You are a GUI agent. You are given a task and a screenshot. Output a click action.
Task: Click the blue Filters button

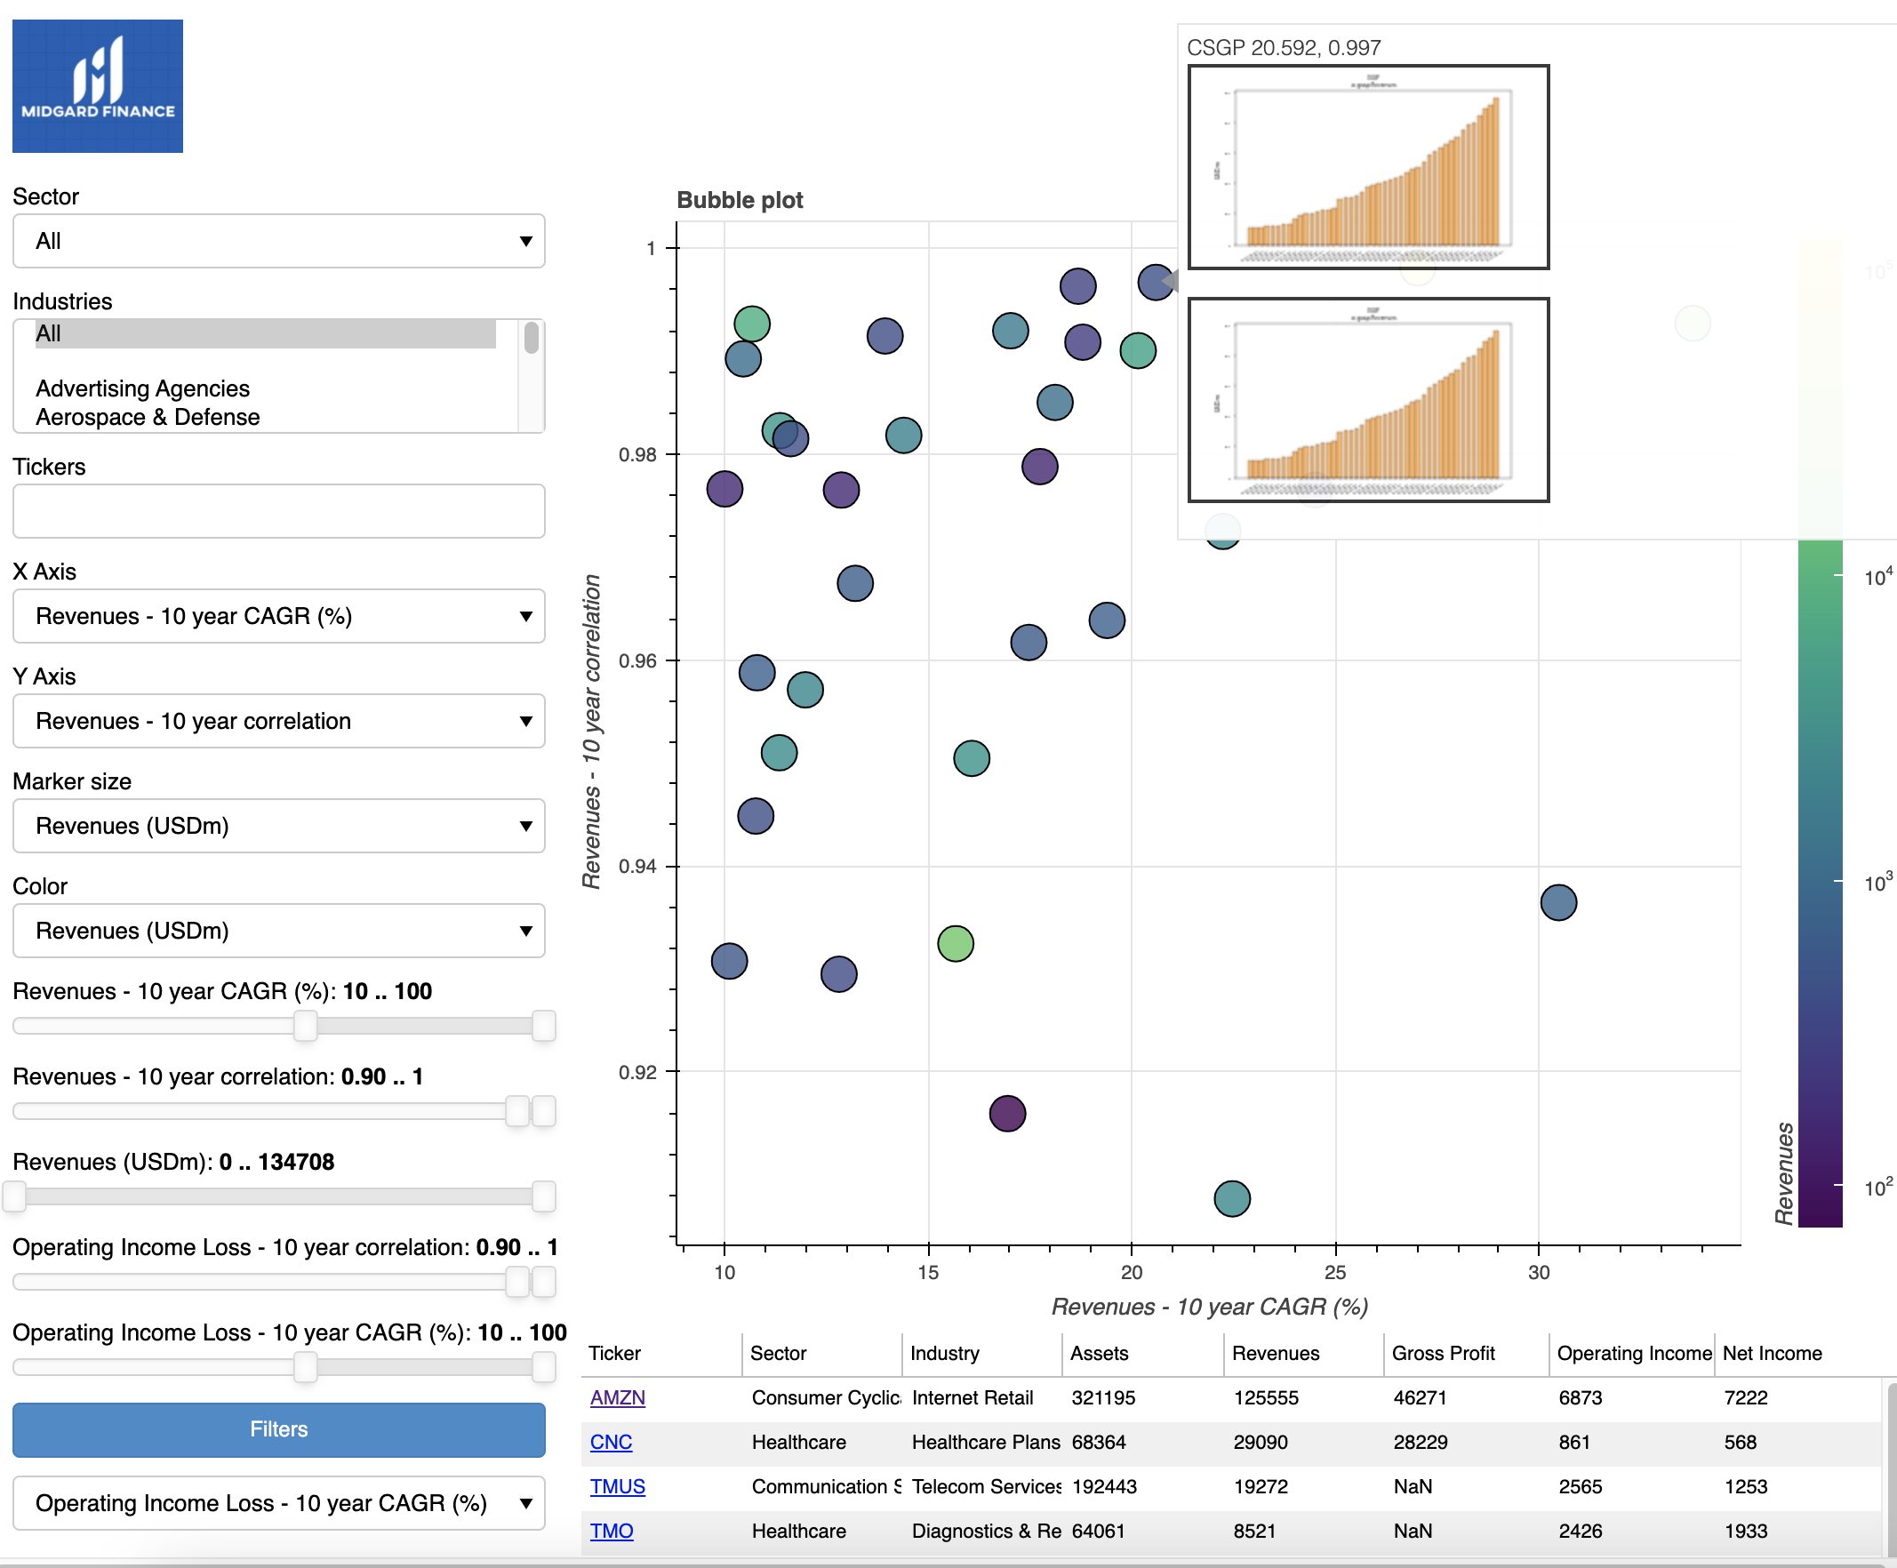click(278, 1429)
